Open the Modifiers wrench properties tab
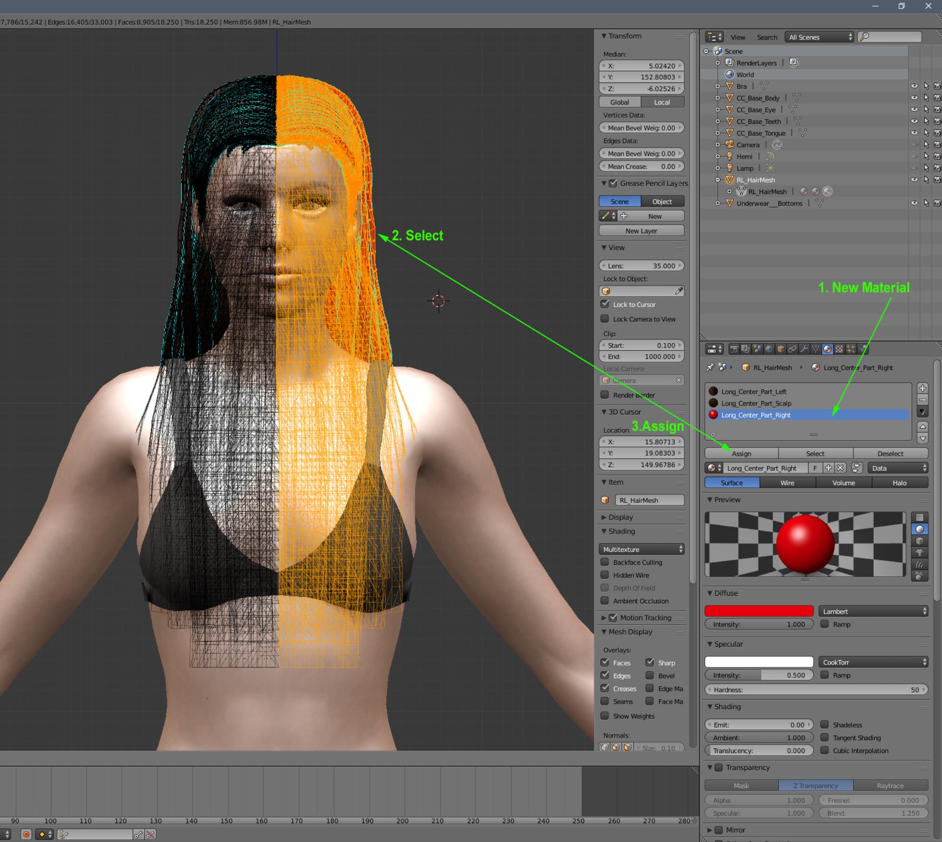The image size is (942, 842). point(804,349)
